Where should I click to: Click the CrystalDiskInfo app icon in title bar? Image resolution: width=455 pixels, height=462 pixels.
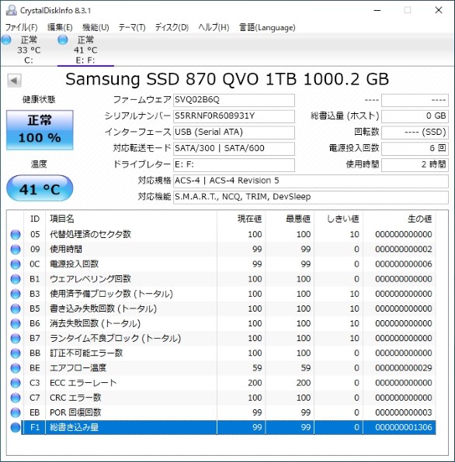[12, 10]
